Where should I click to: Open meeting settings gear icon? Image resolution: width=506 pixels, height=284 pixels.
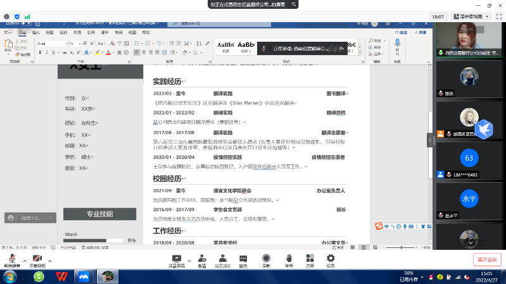click(331, 258)
